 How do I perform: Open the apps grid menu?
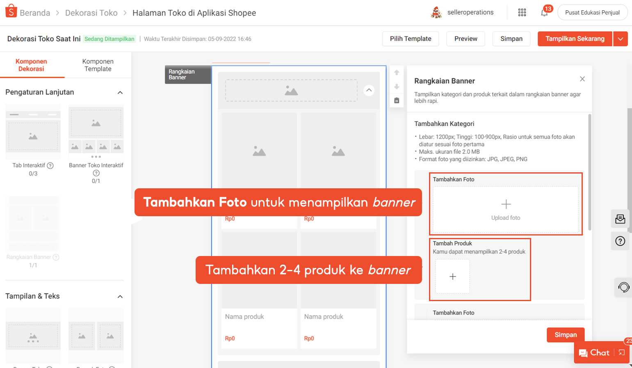522,12
